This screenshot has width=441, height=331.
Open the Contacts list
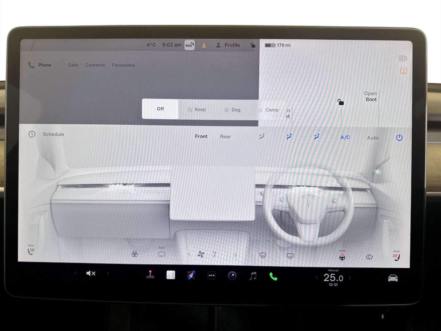95,65
